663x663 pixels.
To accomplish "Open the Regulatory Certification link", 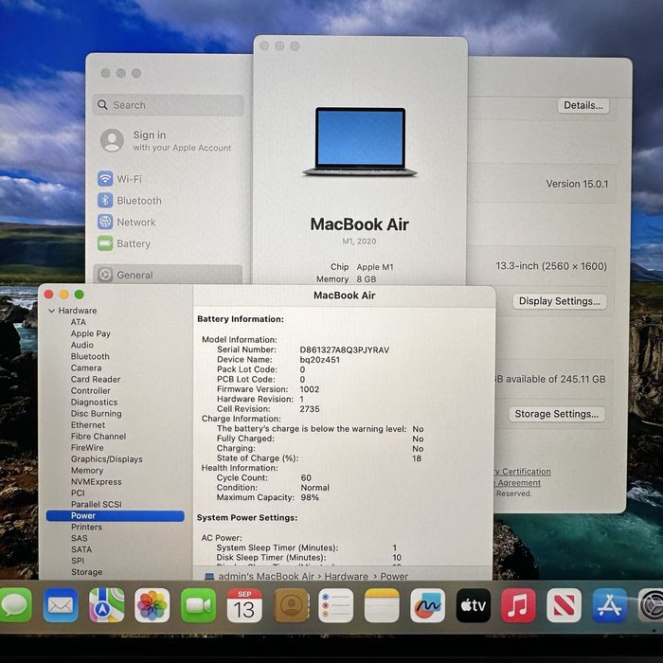I will (523, 472).
